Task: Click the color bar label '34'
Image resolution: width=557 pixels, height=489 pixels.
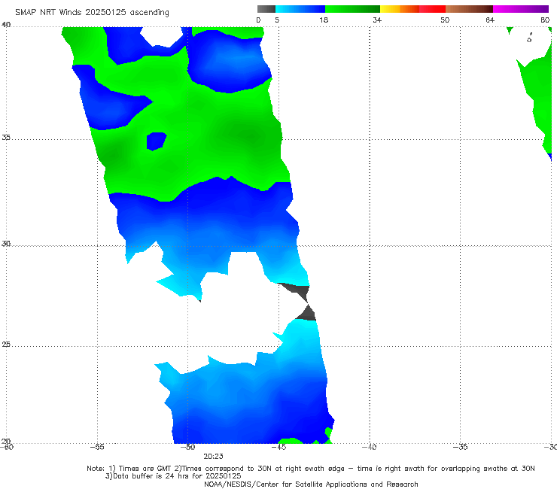Action: click(x=377, y=20)
